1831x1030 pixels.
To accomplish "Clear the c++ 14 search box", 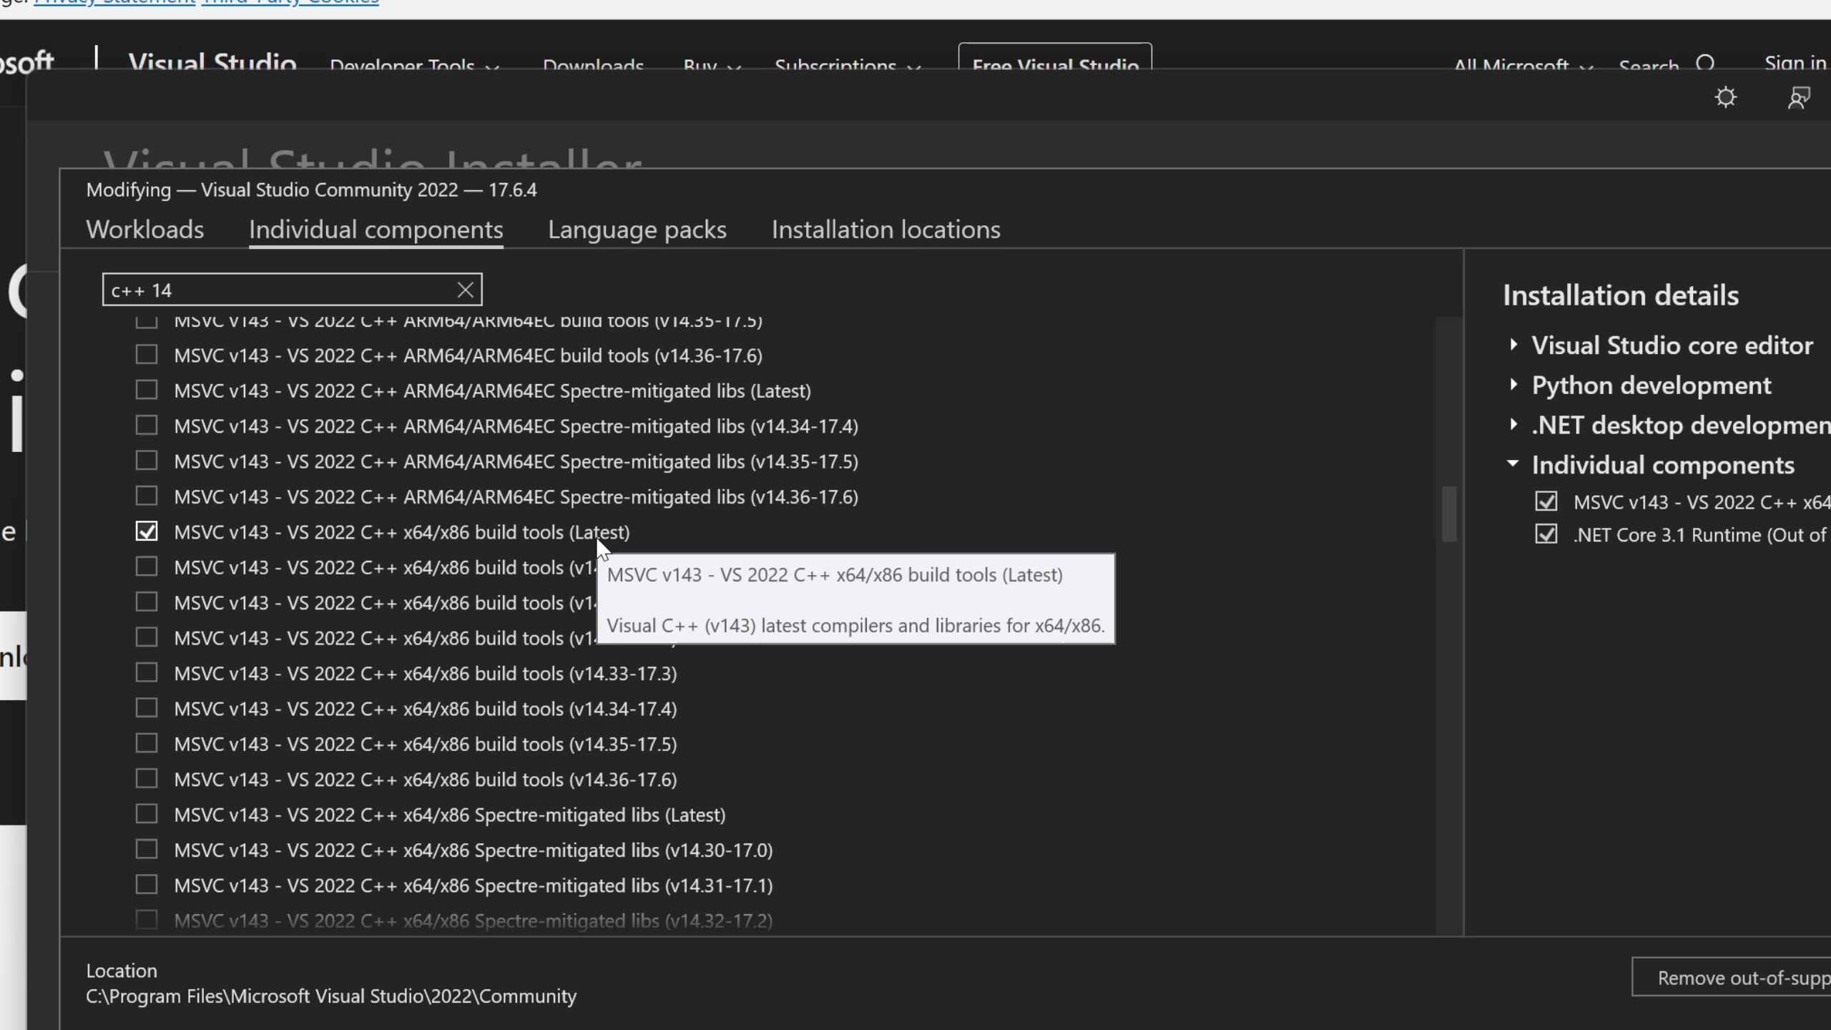I will tap(465, 290).
